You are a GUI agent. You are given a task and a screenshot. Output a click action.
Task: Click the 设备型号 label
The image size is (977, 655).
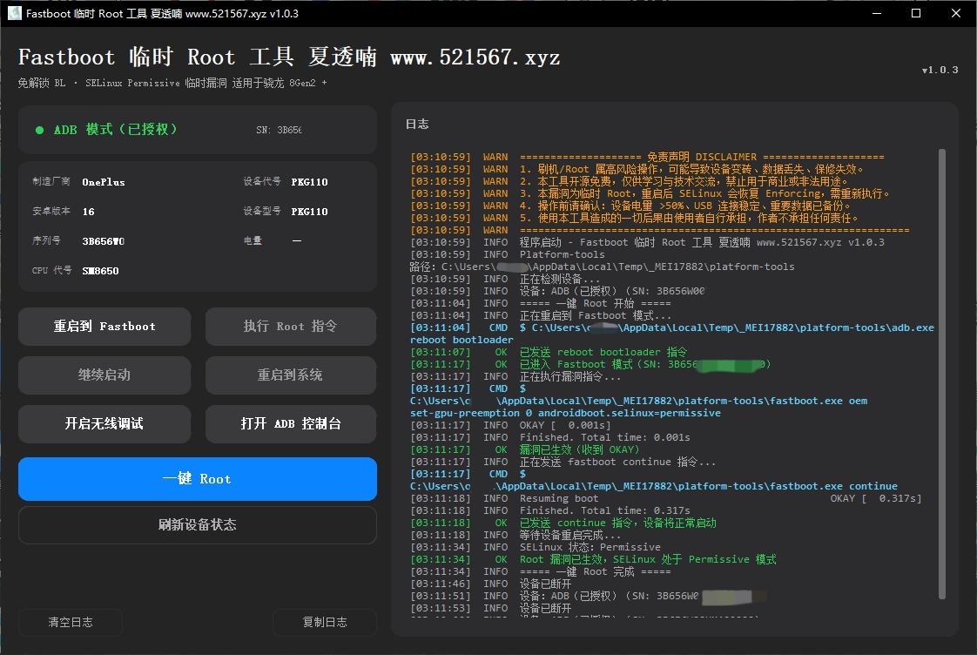[x=262, y=212]
